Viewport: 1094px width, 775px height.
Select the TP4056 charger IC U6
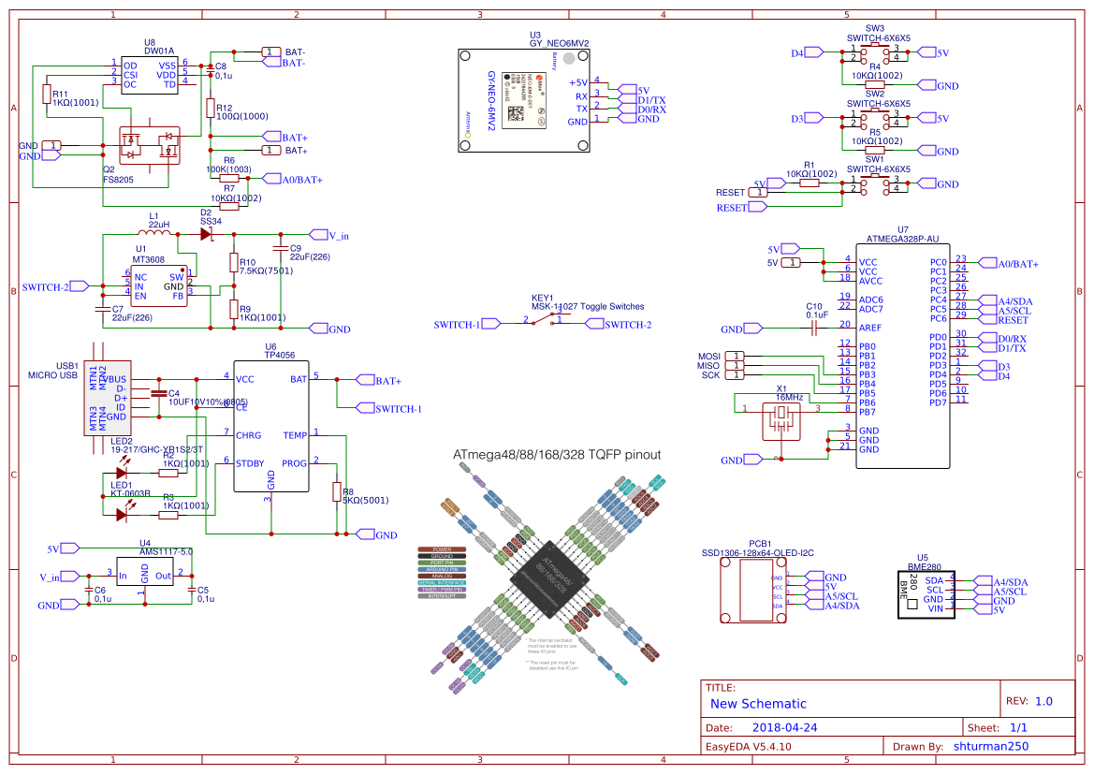[271, 426]
